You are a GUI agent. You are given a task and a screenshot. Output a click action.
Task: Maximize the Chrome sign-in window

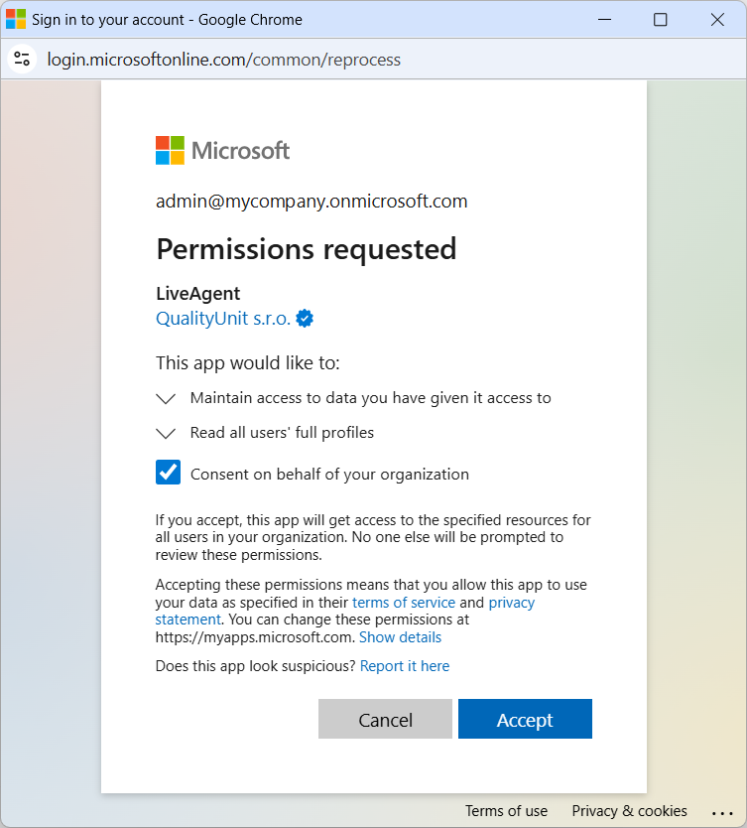[660, 20]
